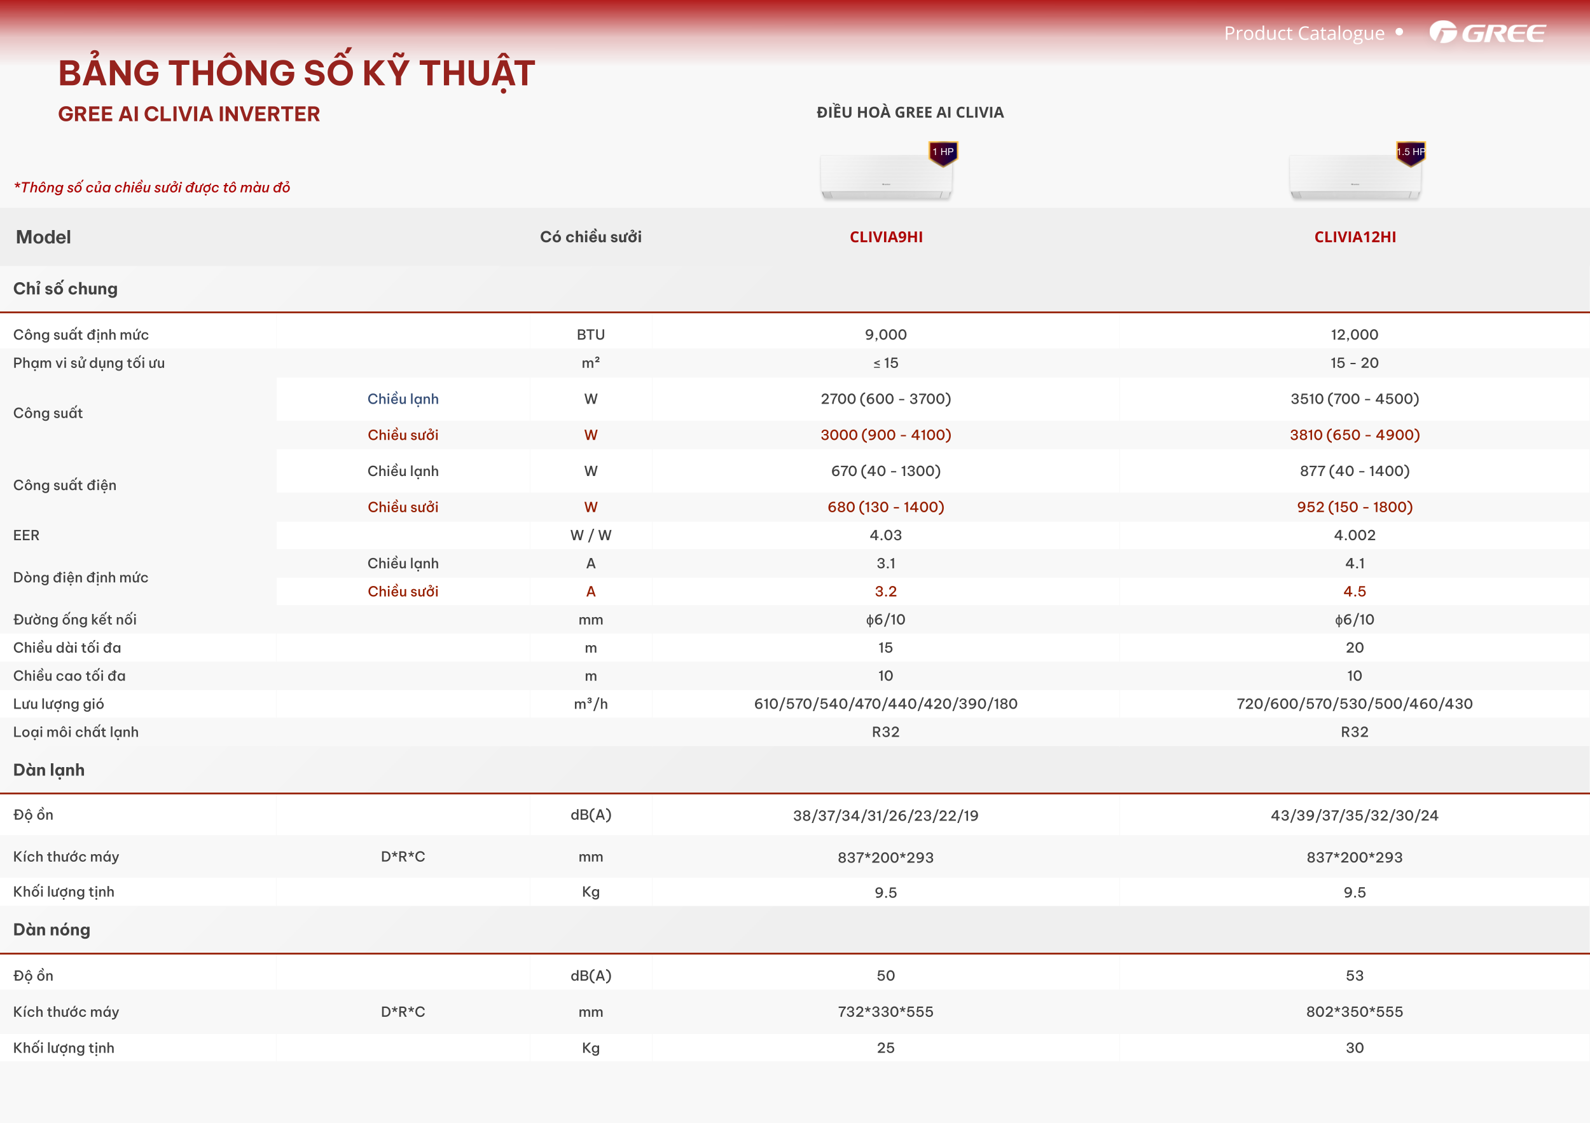Screen dimensions: 1590x1123
Task: Click the Product Catalogue header text
Action: click(x=1304, y=33)
